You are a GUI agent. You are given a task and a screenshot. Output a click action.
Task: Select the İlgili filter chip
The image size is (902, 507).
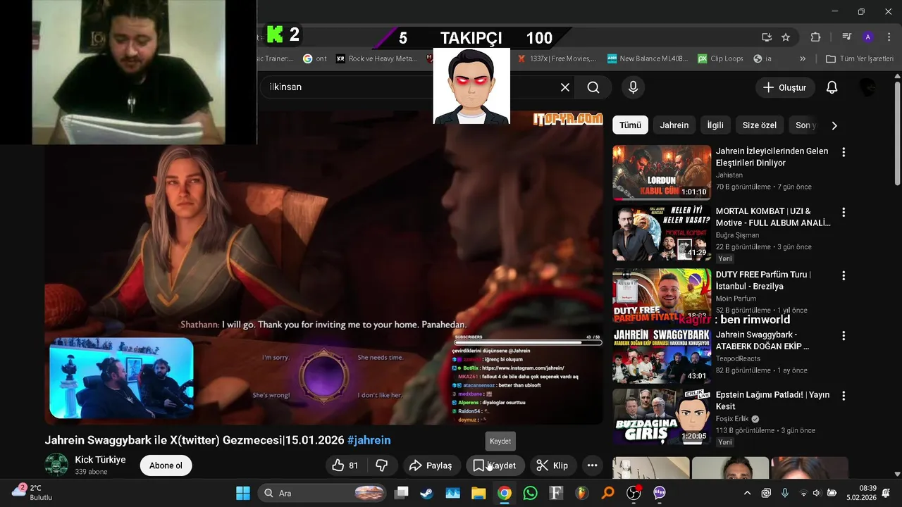tap(715, 125)
